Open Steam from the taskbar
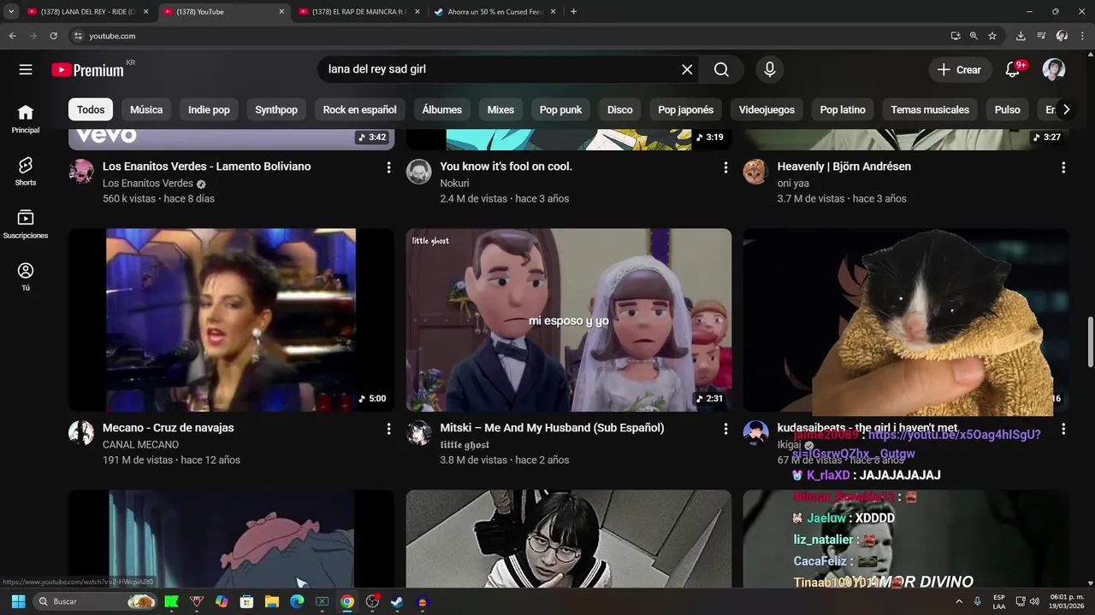The height and width of the screenshot is (615, 1095). [x=397, y=601]
